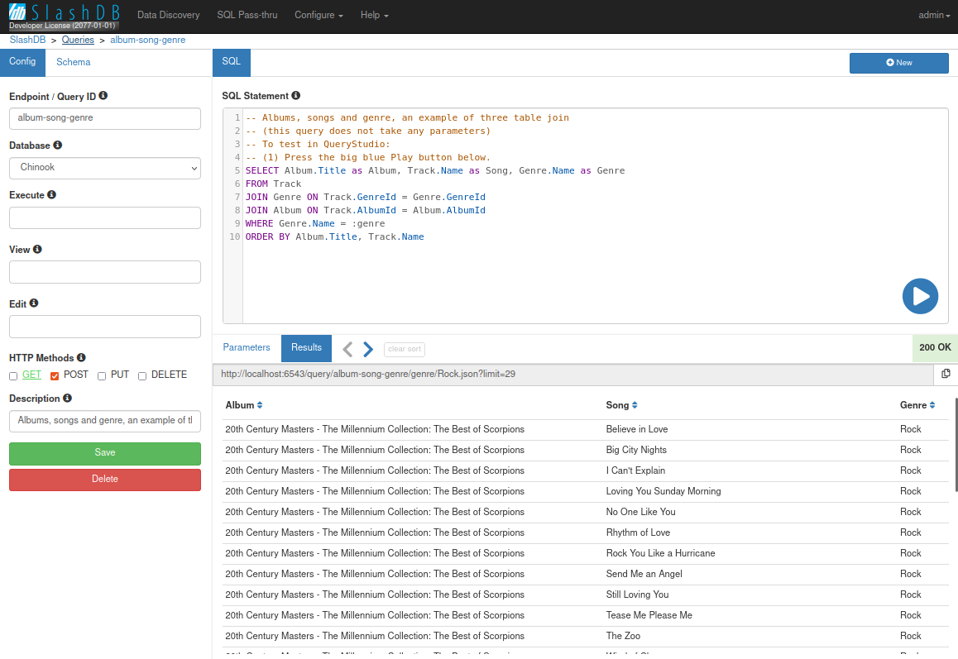
Task: Click song cell 'Believe in Love'
Action: click(637, 429)
